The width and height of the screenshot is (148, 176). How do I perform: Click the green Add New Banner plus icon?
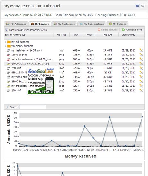point(123,30)
